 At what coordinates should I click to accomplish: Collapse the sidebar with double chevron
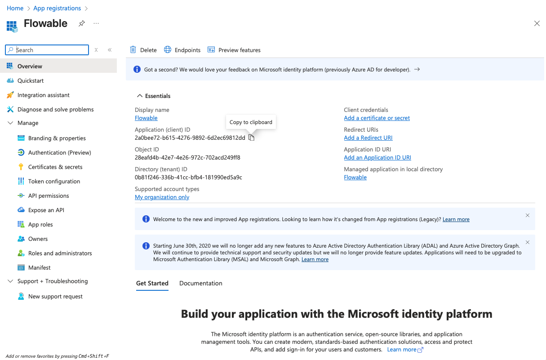point(110,50)
